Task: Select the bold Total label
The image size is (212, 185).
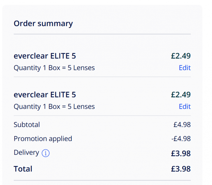Action: coord(23,169)
